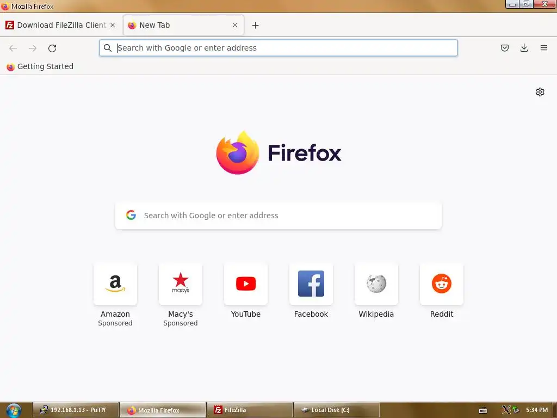Open the Downloads panel icon
The height and width of the screenshot is (418, 557).
[524, 48]
